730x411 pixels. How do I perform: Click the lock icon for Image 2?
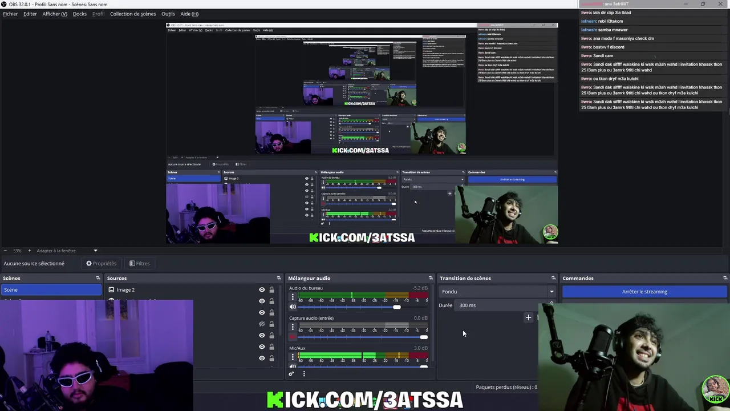click(x=271, y=290)
